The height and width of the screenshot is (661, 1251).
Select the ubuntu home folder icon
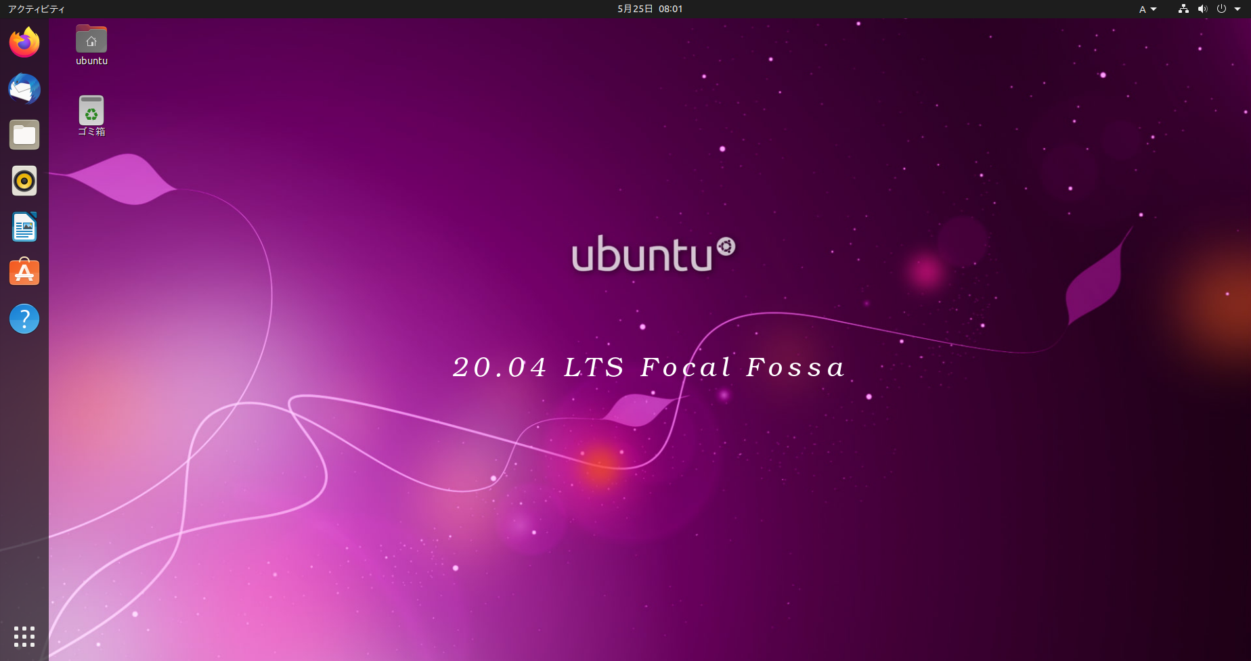click(x=91, y=45)
